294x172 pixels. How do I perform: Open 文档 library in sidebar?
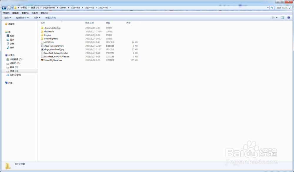(x=12, y=44)
